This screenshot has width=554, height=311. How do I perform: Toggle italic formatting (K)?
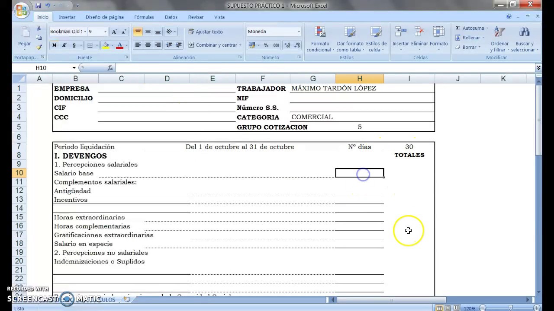(x=64, y=45)
